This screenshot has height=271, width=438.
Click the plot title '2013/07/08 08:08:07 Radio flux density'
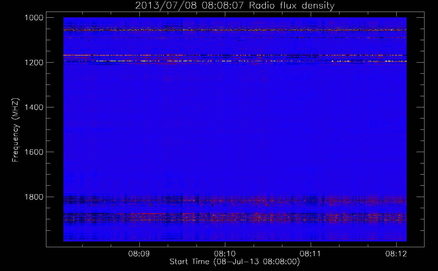[235, 5]
